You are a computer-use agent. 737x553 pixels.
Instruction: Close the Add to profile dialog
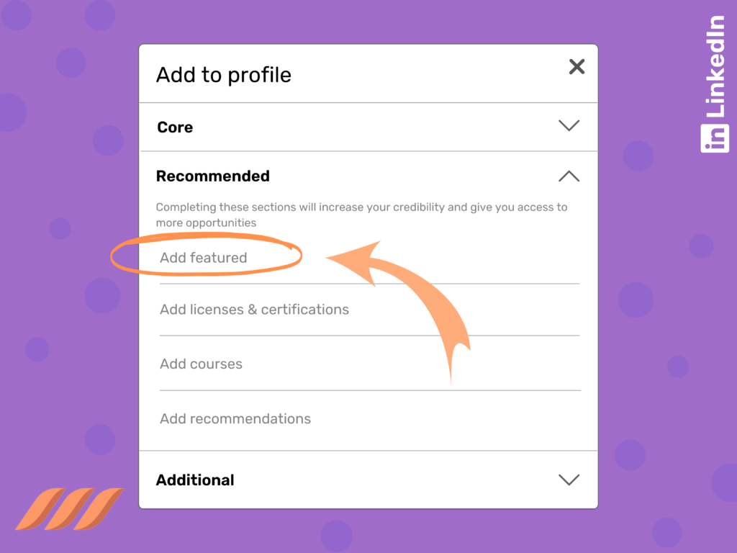(x=577, y=66)
